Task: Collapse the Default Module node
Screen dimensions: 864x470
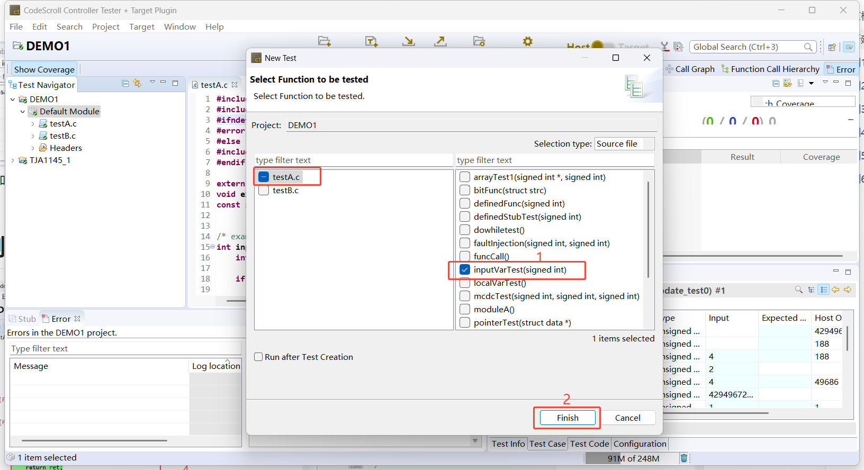Action: (22, 111)
